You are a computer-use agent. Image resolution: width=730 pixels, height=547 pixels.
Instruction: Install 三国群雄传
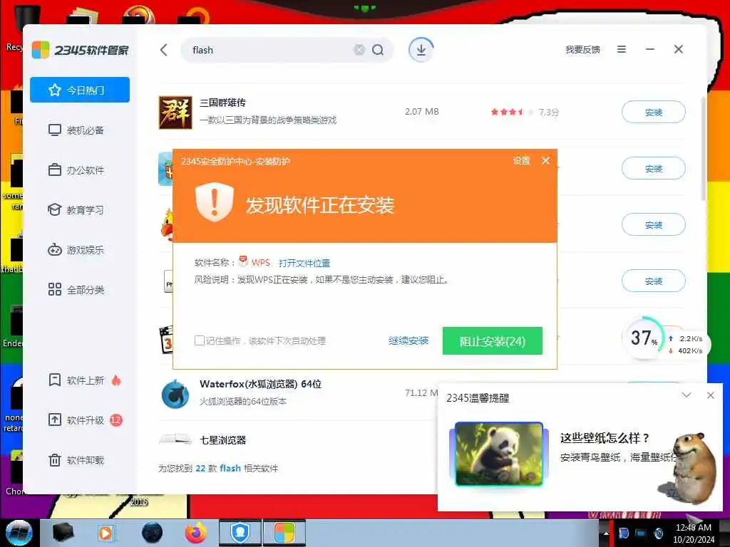654,112
